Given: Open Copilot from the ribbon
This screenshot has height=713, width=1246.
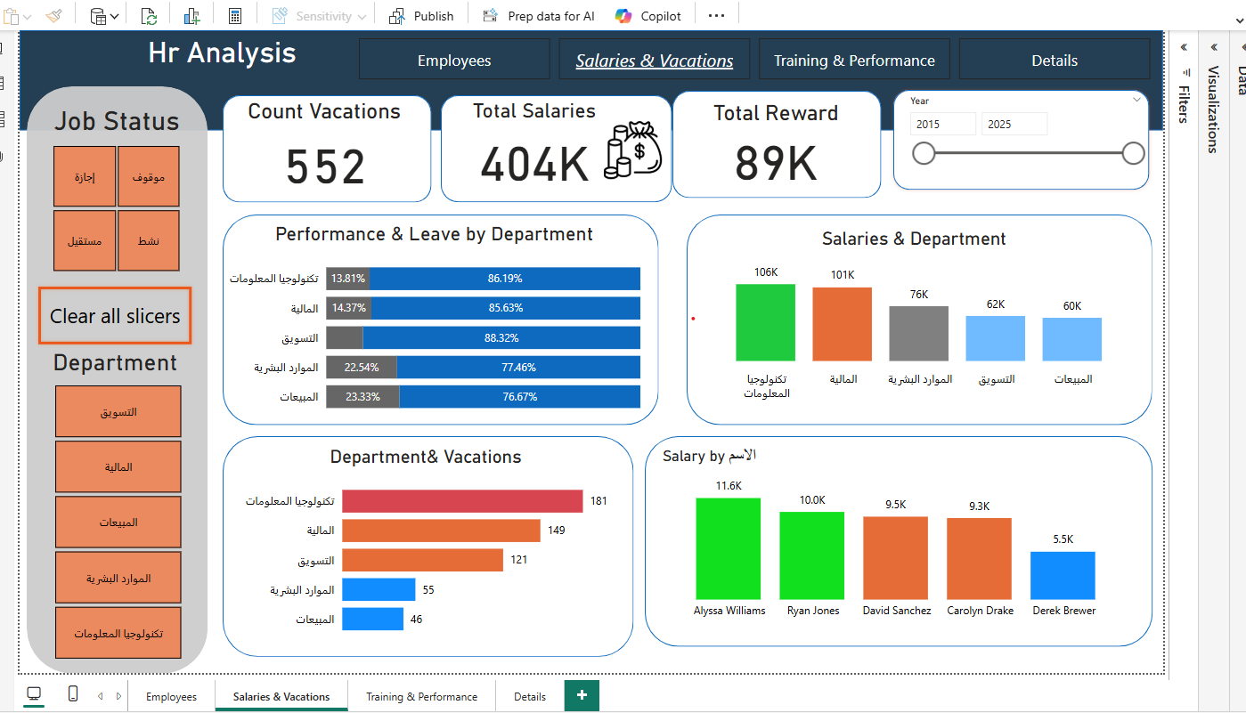Looking at the screenshot, I should [x=648, y=16].
